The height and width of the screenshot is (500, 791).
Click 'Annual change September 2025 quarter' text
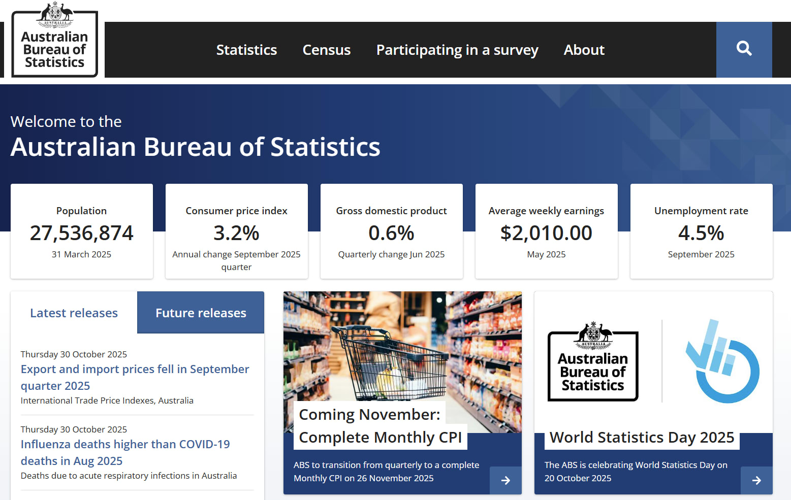(237, 260)
